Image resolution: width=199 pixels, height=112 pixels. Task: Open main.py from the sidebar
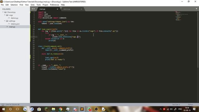pyautogui.click(x=12, y=27)
